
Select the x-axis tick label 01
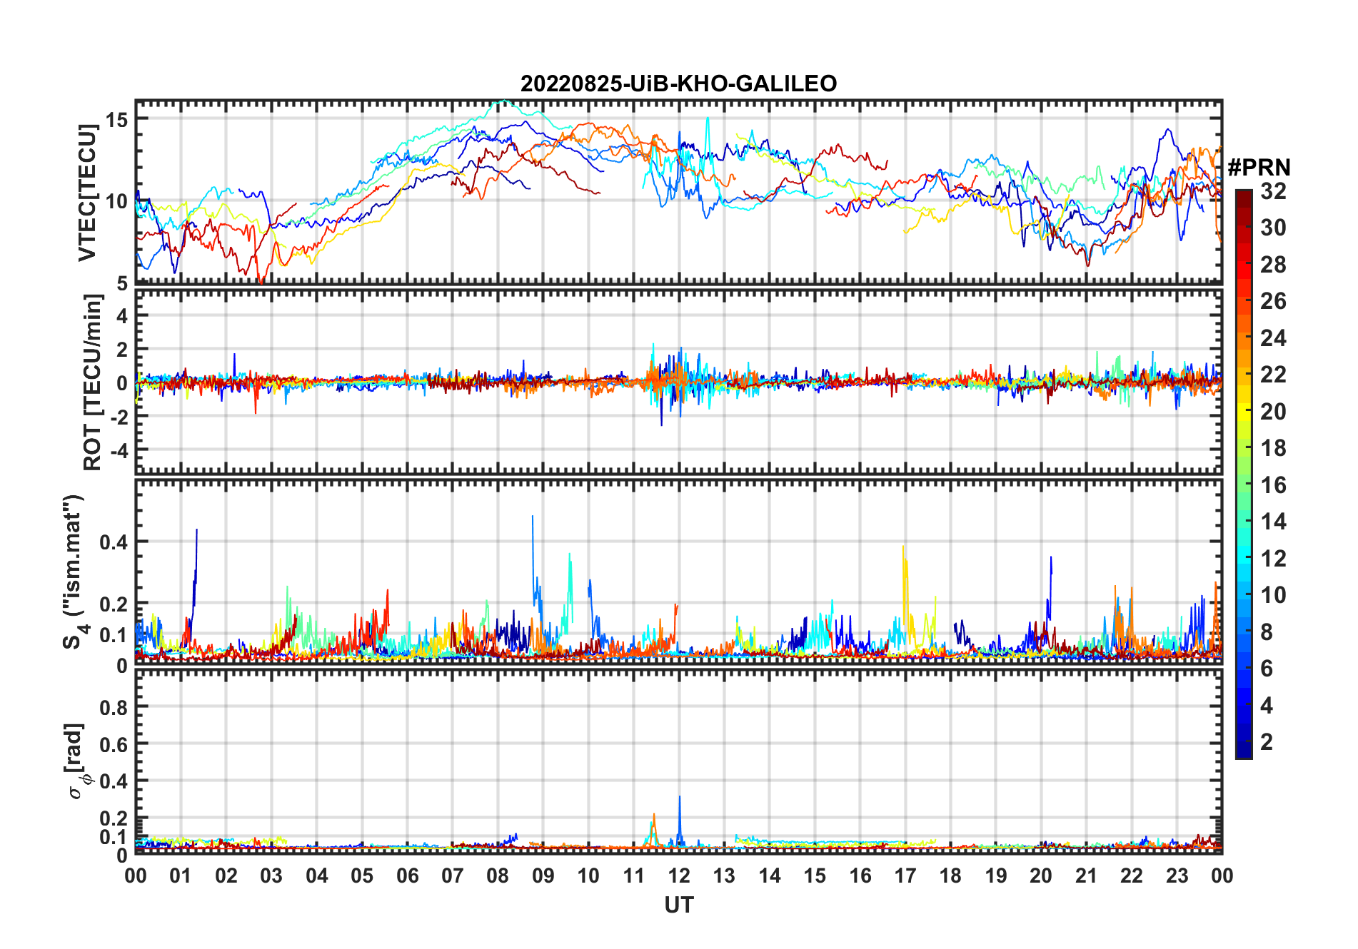181,876
